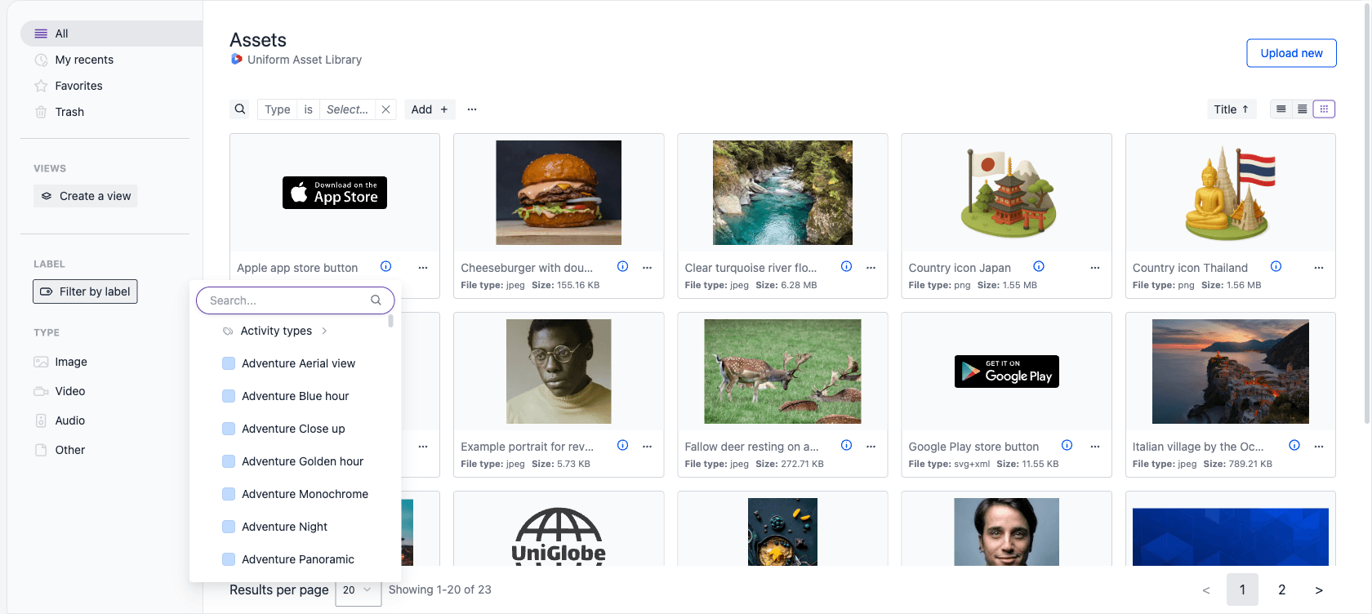The width and height of the screenshot is (1372, 614).
Task: Show info for Cheeseburger asset
Action: tap(622, 266)
